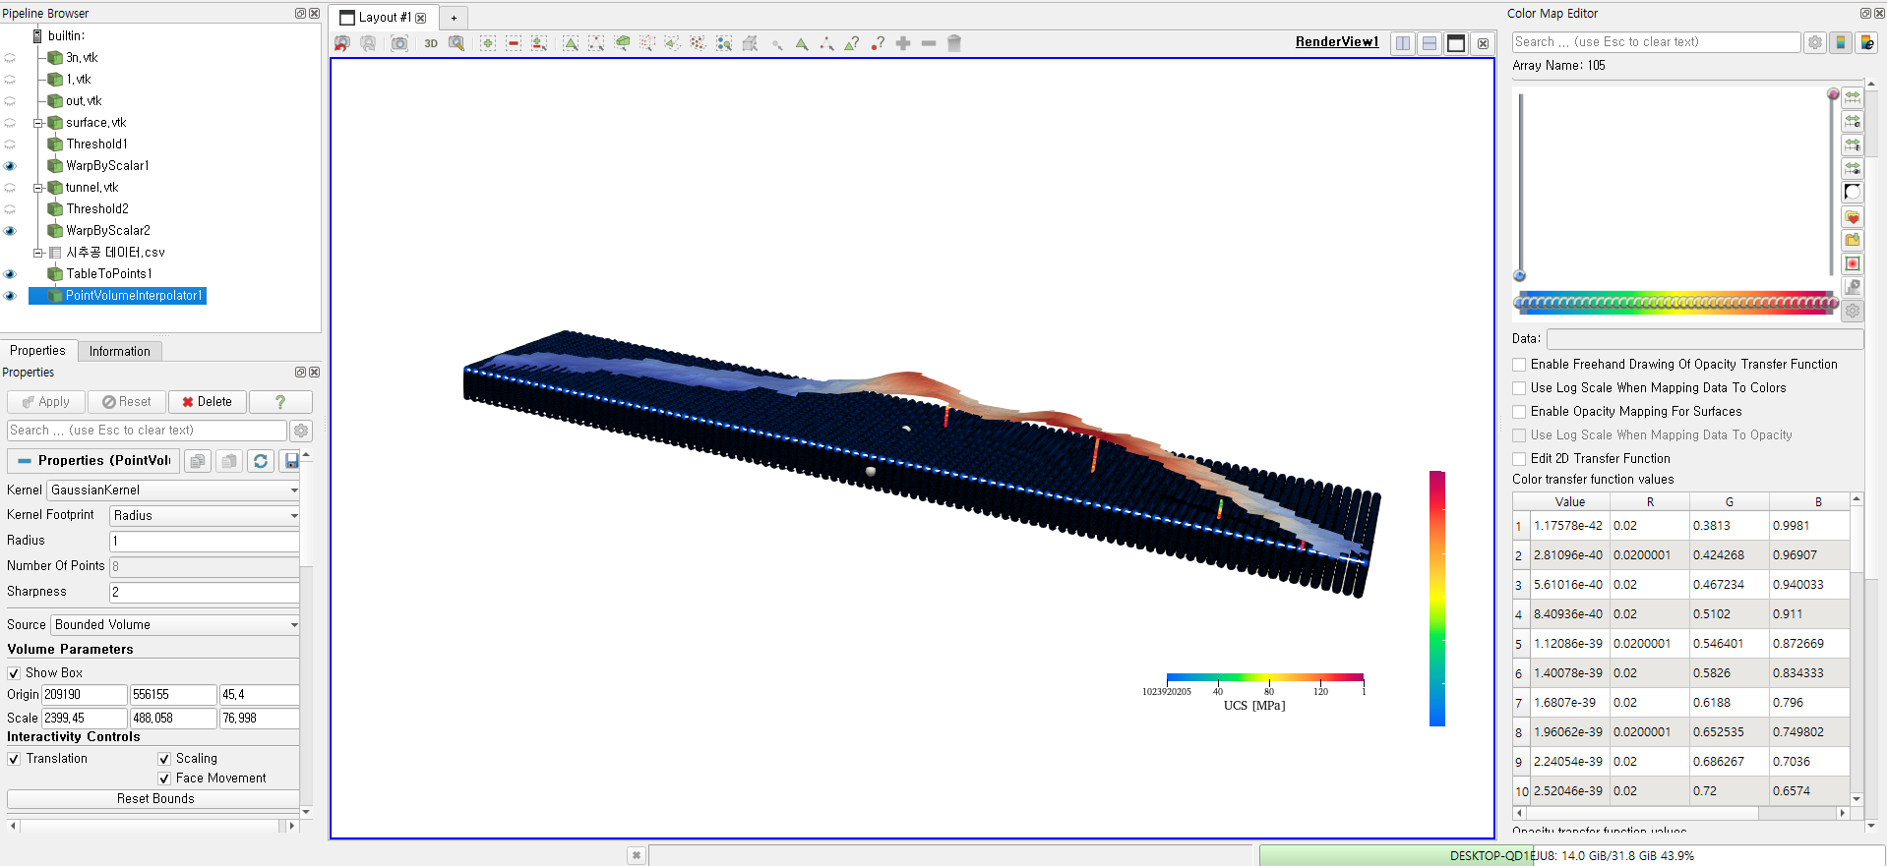
Task: Enable add-to-selection mode (green plus)
Action: pos(488,43)
